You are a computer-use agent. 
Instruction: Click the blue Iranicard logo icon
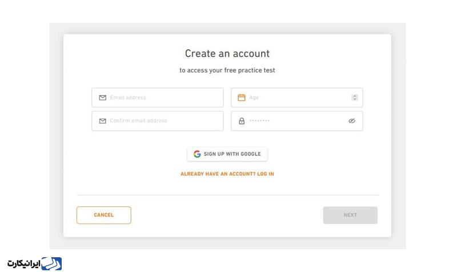pos(53,263)
